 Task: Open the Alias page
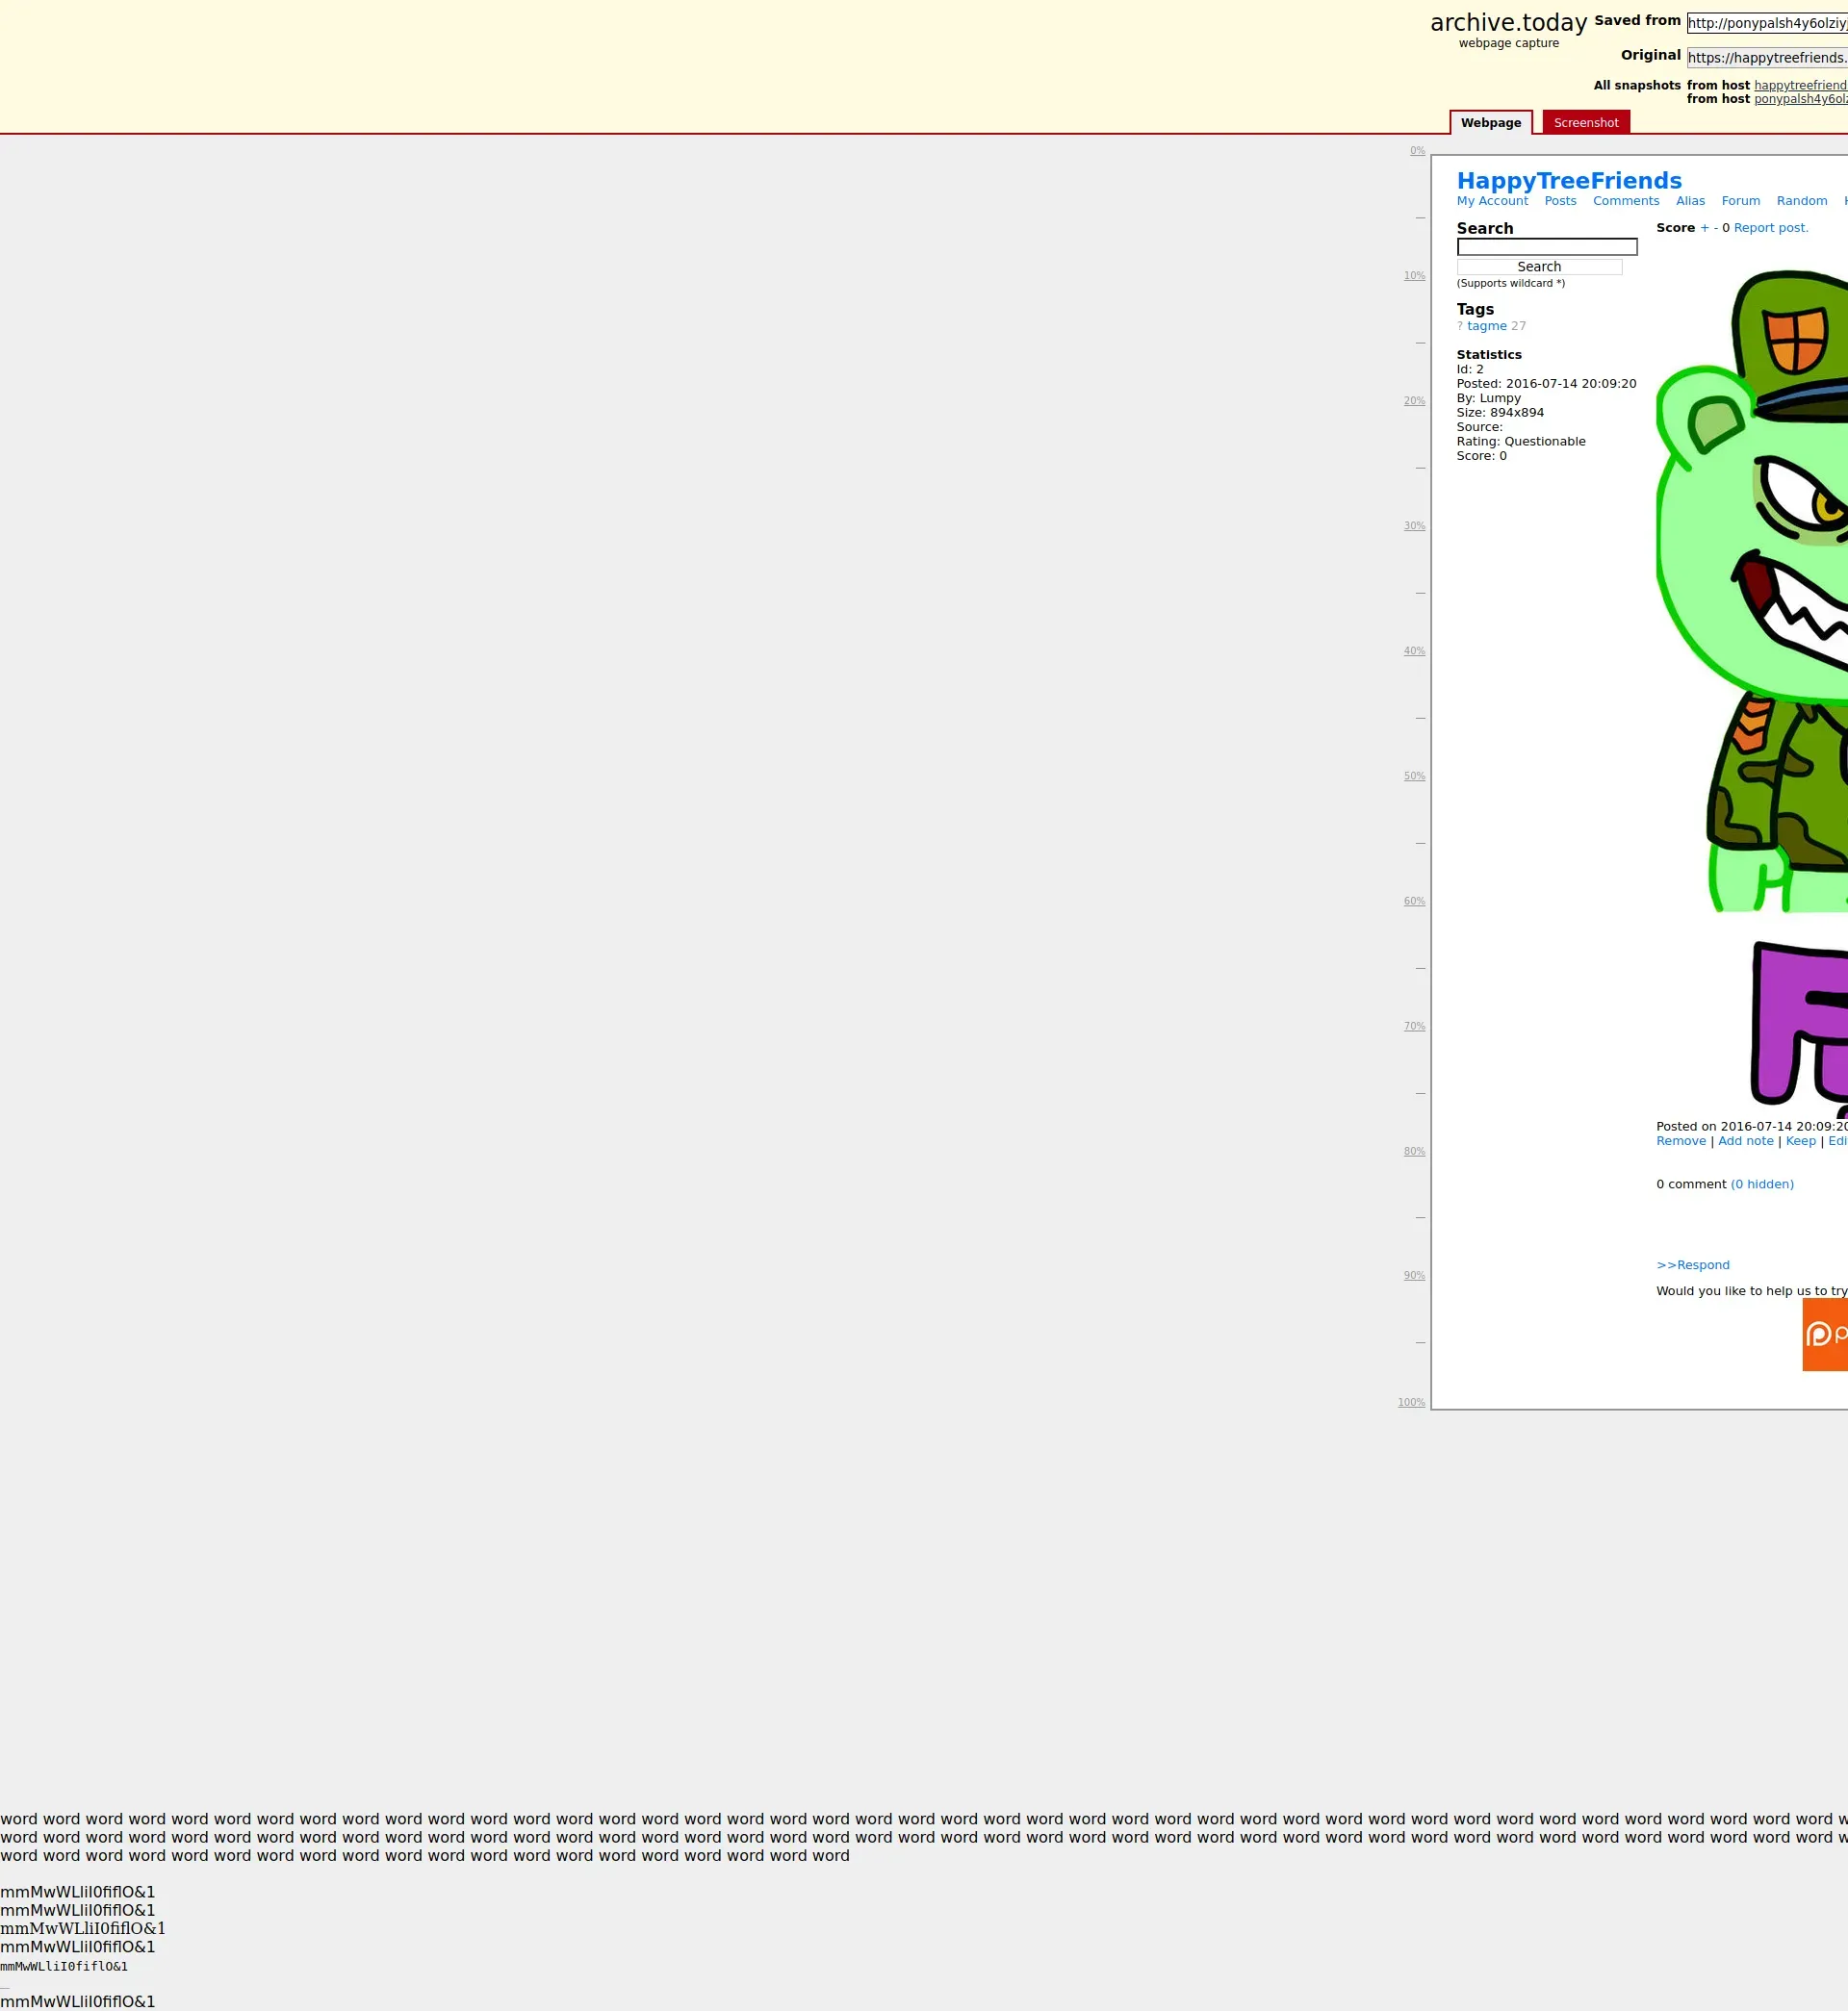point(1689,201)
